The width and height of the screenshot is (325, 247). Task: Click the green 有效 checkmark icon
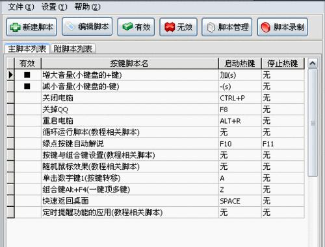click(127, 27)
